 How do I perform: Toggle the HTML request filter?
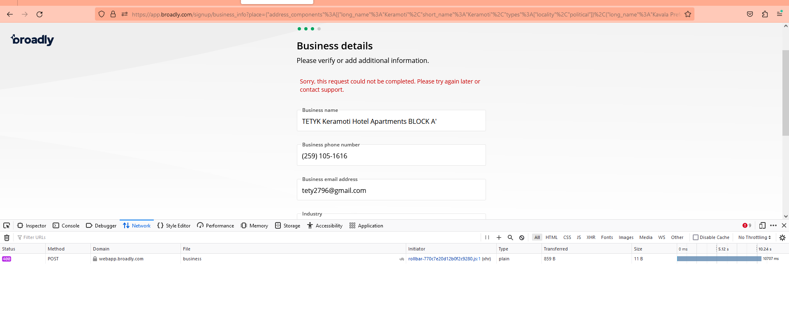tap(551, 237)
